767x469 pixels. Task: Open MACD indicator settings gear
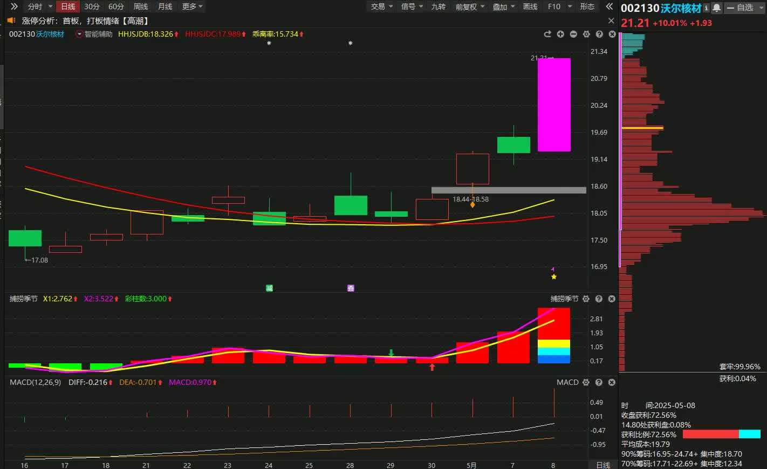point(586,382)
